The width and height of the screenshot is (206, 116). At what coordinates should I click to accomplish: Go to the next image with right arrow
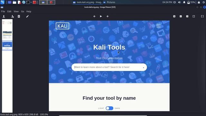pyautogui.click(x=107, y=16)
